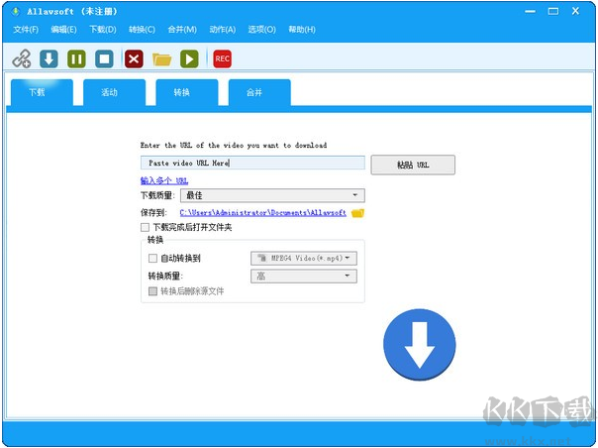The height and width of the screenshot is (448, 598).
Task: Click the Allavsoft app icon in title bar
Action: (x=16, y=12)
